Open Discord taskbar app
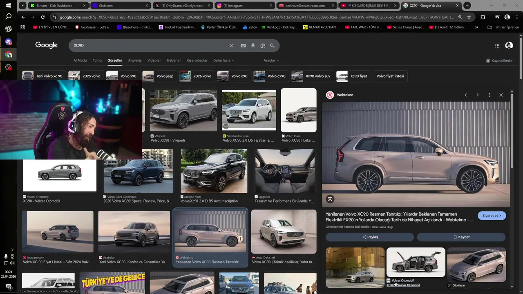 (8, 42)
